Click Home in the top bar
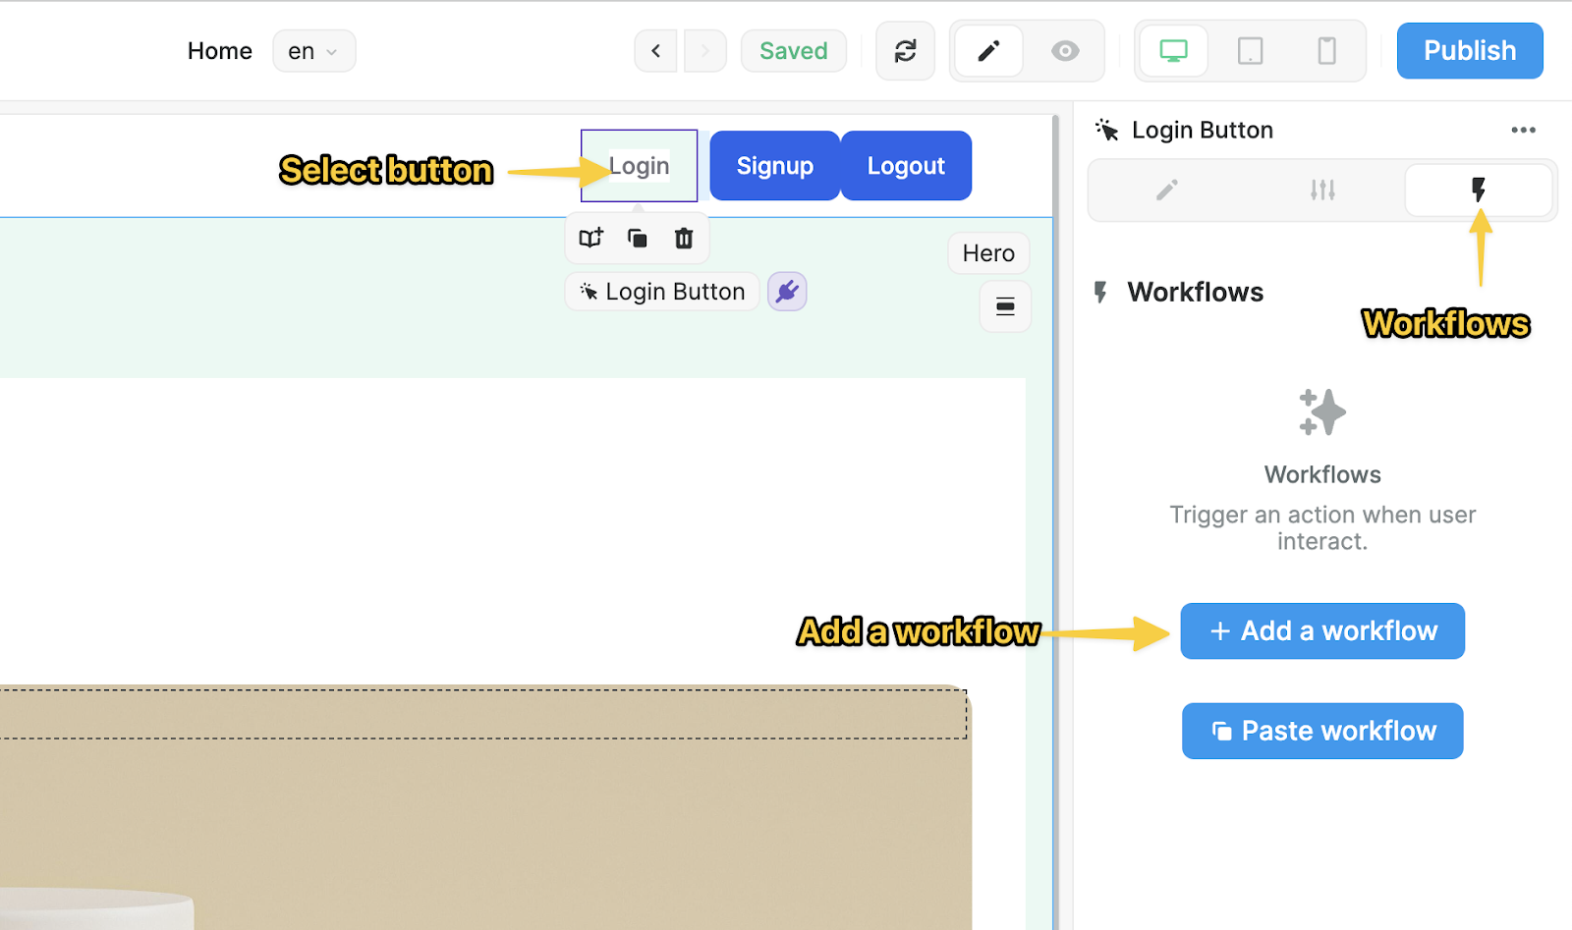This screenshot has height=930, width=1572. point(219,50)
